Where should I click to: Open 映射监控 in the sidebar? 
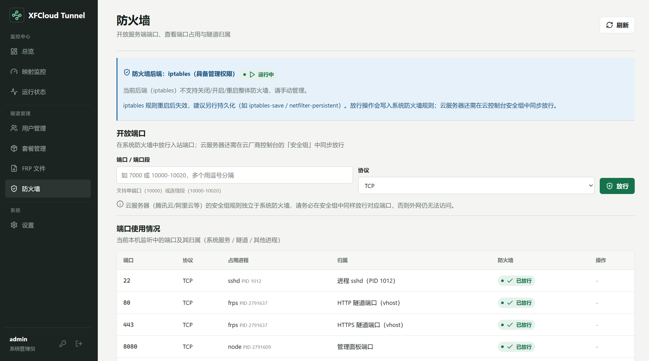tap(48, 72)
